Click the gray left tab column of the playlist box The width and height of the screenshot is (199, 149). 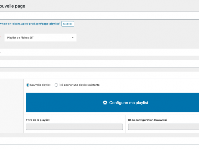click(12, 106)
